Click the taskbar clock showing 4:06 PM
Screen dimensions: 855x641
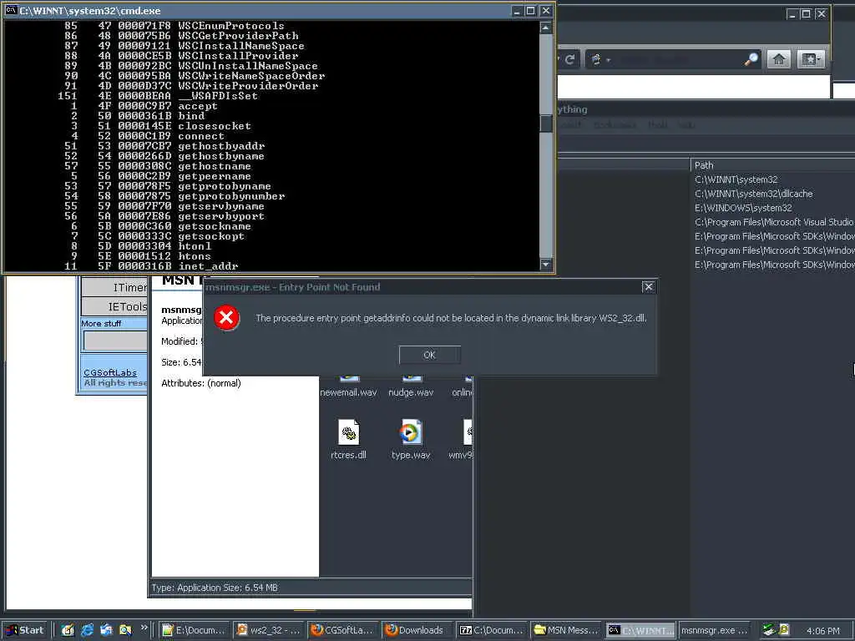[822, 631]
